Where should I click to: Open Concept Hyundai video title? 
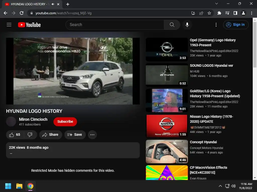[x=203, y=142]
